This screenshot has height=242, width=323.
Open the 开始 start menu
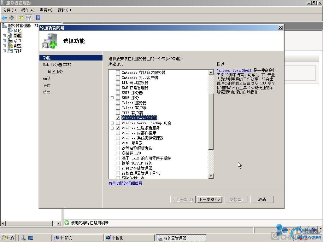(x=8, y=238)
